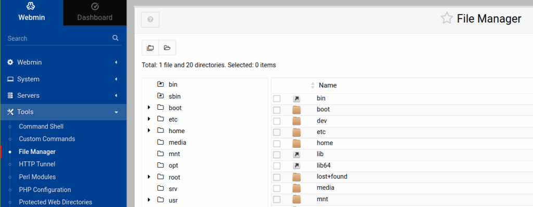Open File Manager sidebar link
The height and width of the screenshot is (207, 533).
pyautogui.click(x=37, y=151)
